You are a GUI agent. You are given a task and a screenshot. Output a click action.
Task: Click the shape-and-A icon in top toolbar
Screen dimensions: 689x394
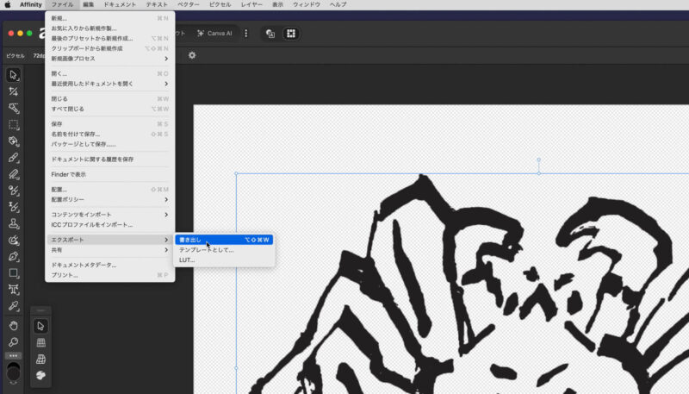tap(270, 34)
